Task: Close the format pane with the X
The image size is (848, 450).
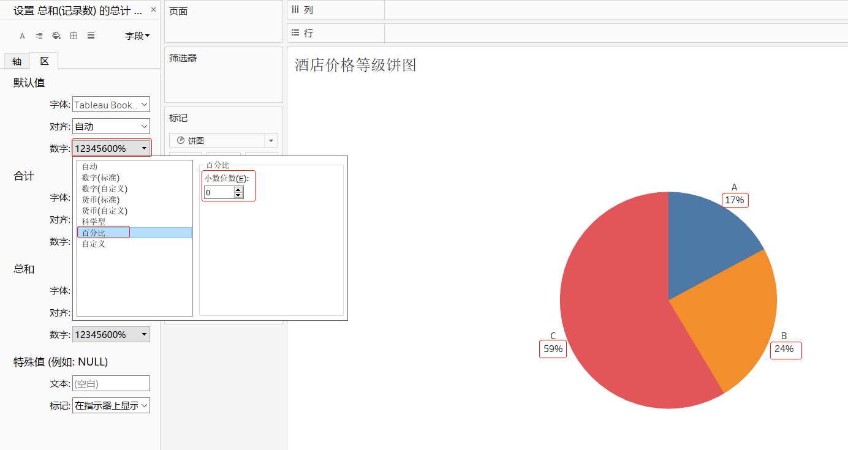Action: click(x=153, y=10)
